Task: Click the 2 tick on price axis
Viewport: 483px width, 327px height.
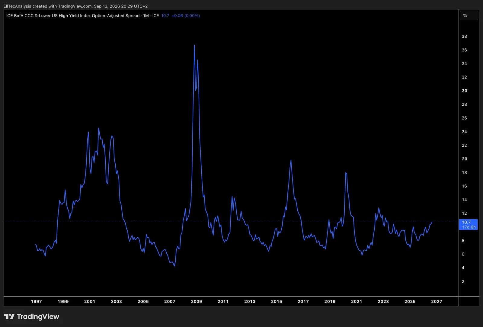Action: tap(463, 281)
